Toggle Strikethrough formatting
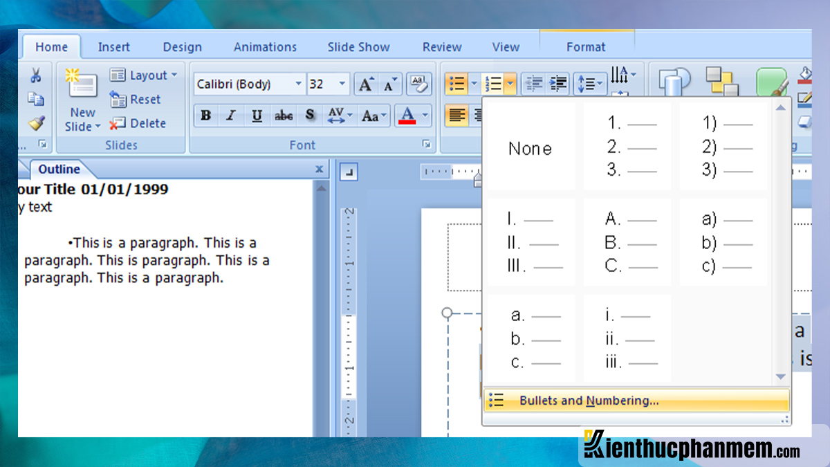Screen dimensions: 830x467 (284, 116)
